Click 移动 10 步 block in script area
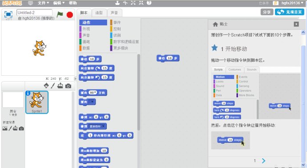 (168, 58)
